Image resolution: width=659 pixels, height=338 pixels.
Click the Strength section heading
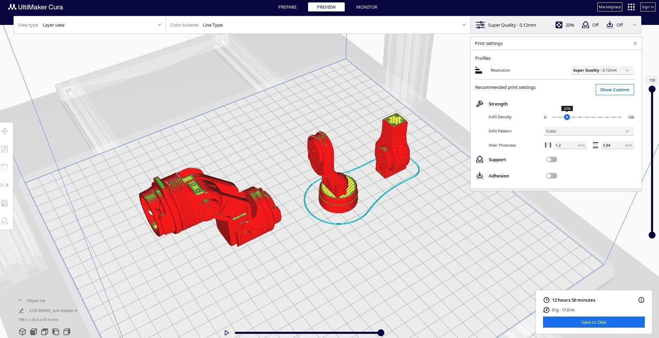[x=498, y=104]
